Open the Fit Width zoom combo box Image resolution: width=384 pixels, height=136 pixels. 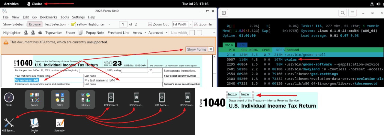coord(182,24)
